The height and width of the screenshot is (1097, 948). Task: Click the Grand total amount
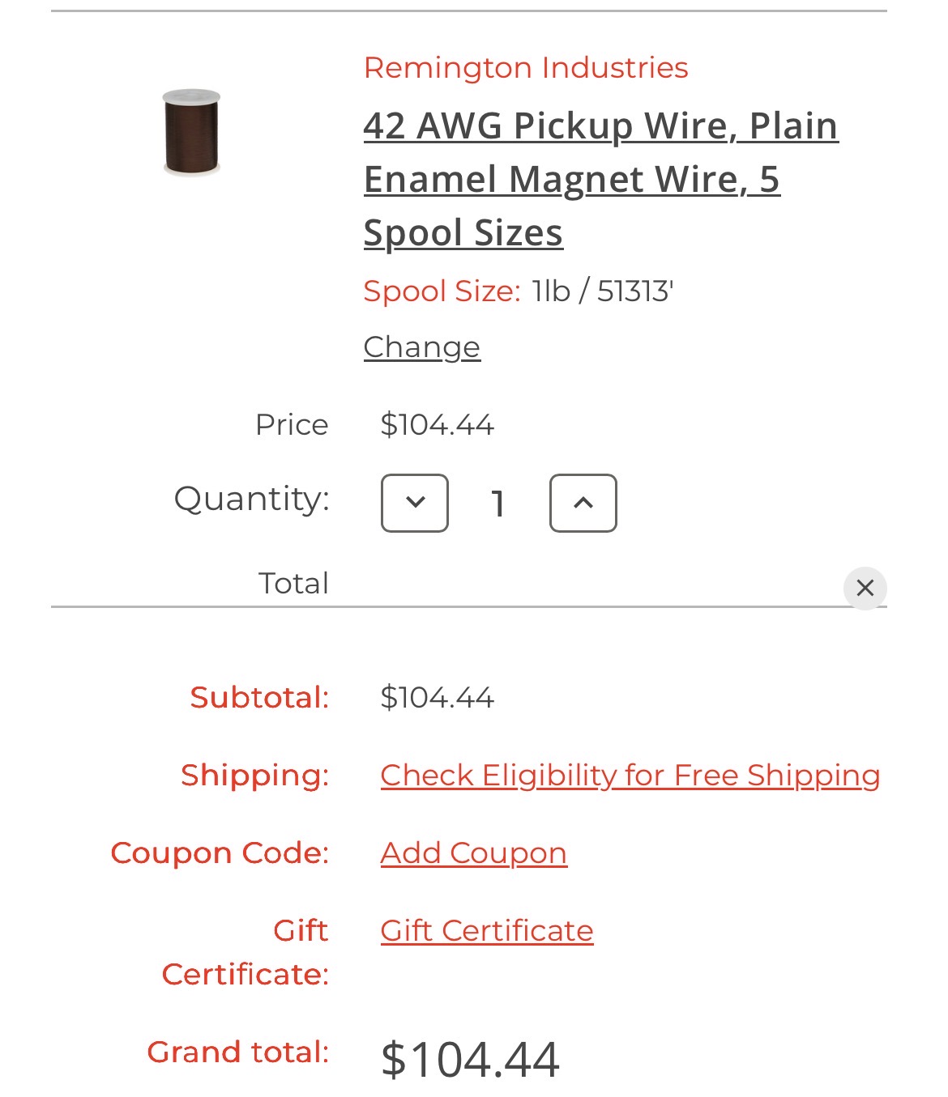tap(470, 1059)
